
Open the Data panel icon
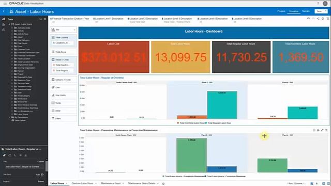4,19
